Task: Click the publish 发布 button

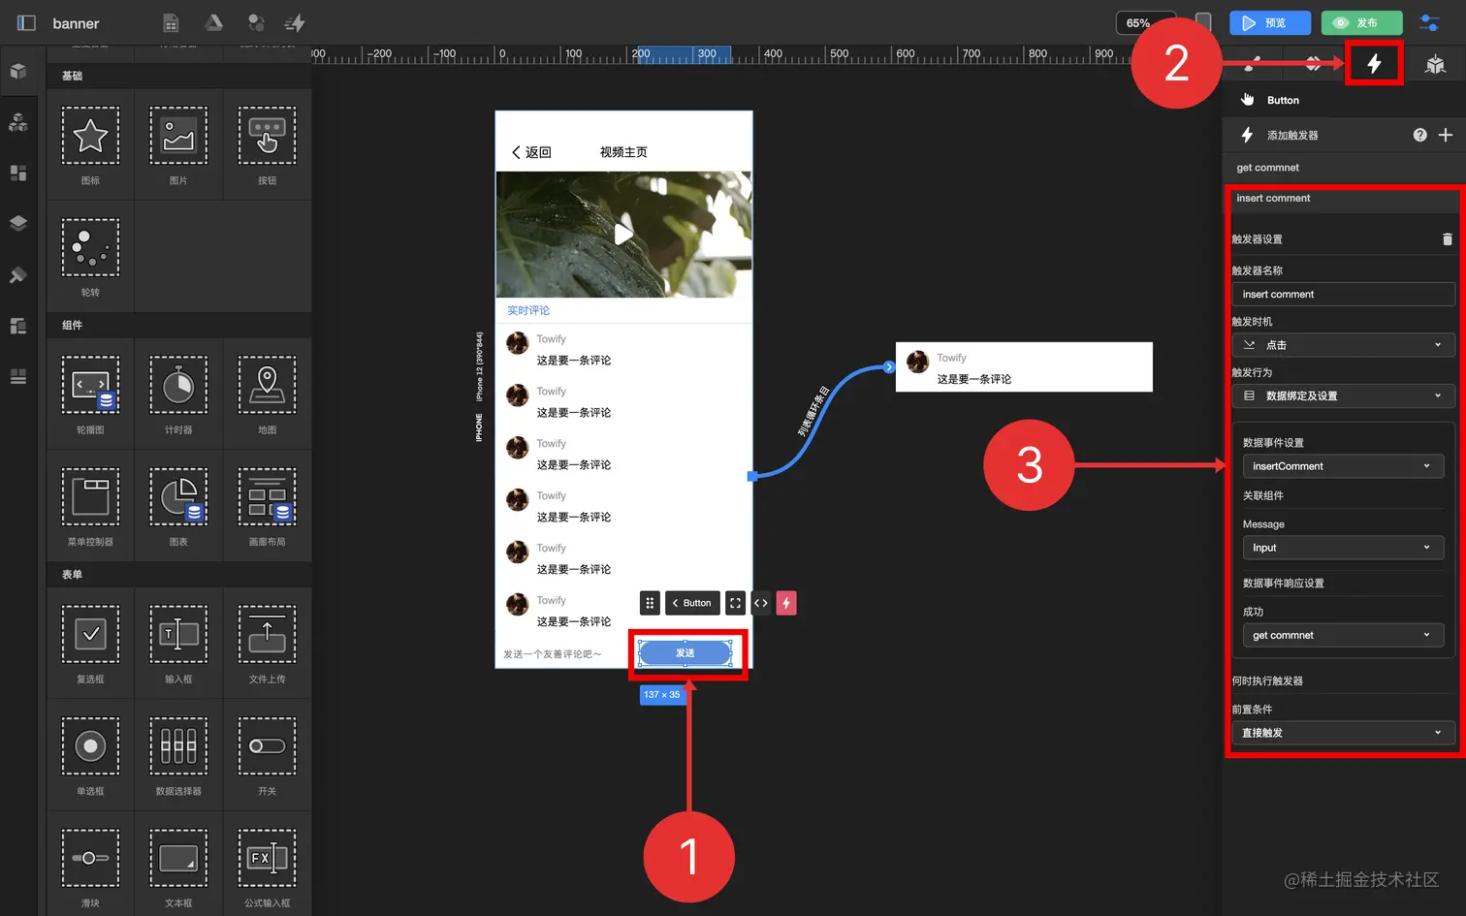Action: point(1361,23)
